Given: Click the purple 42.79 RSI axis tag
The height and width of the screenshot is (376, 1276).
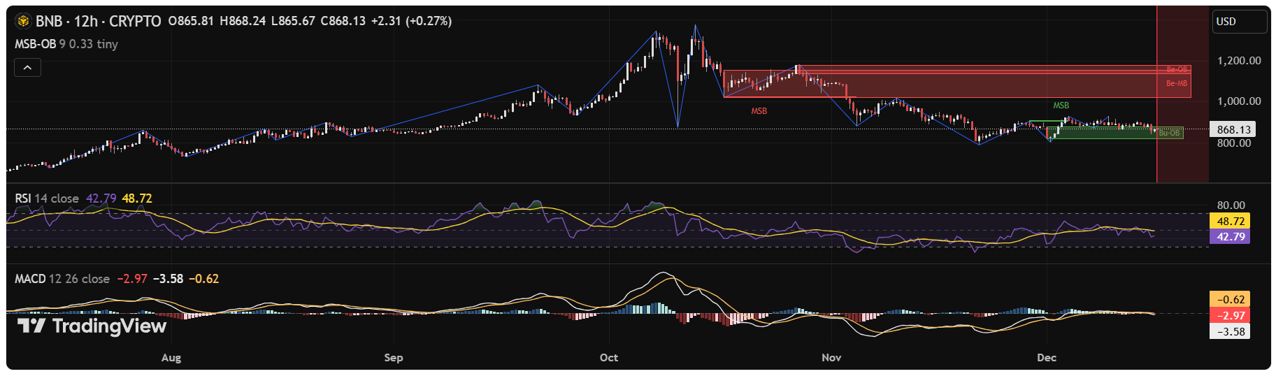Looking at the screenshot, I should click(x=1230, y=237).
